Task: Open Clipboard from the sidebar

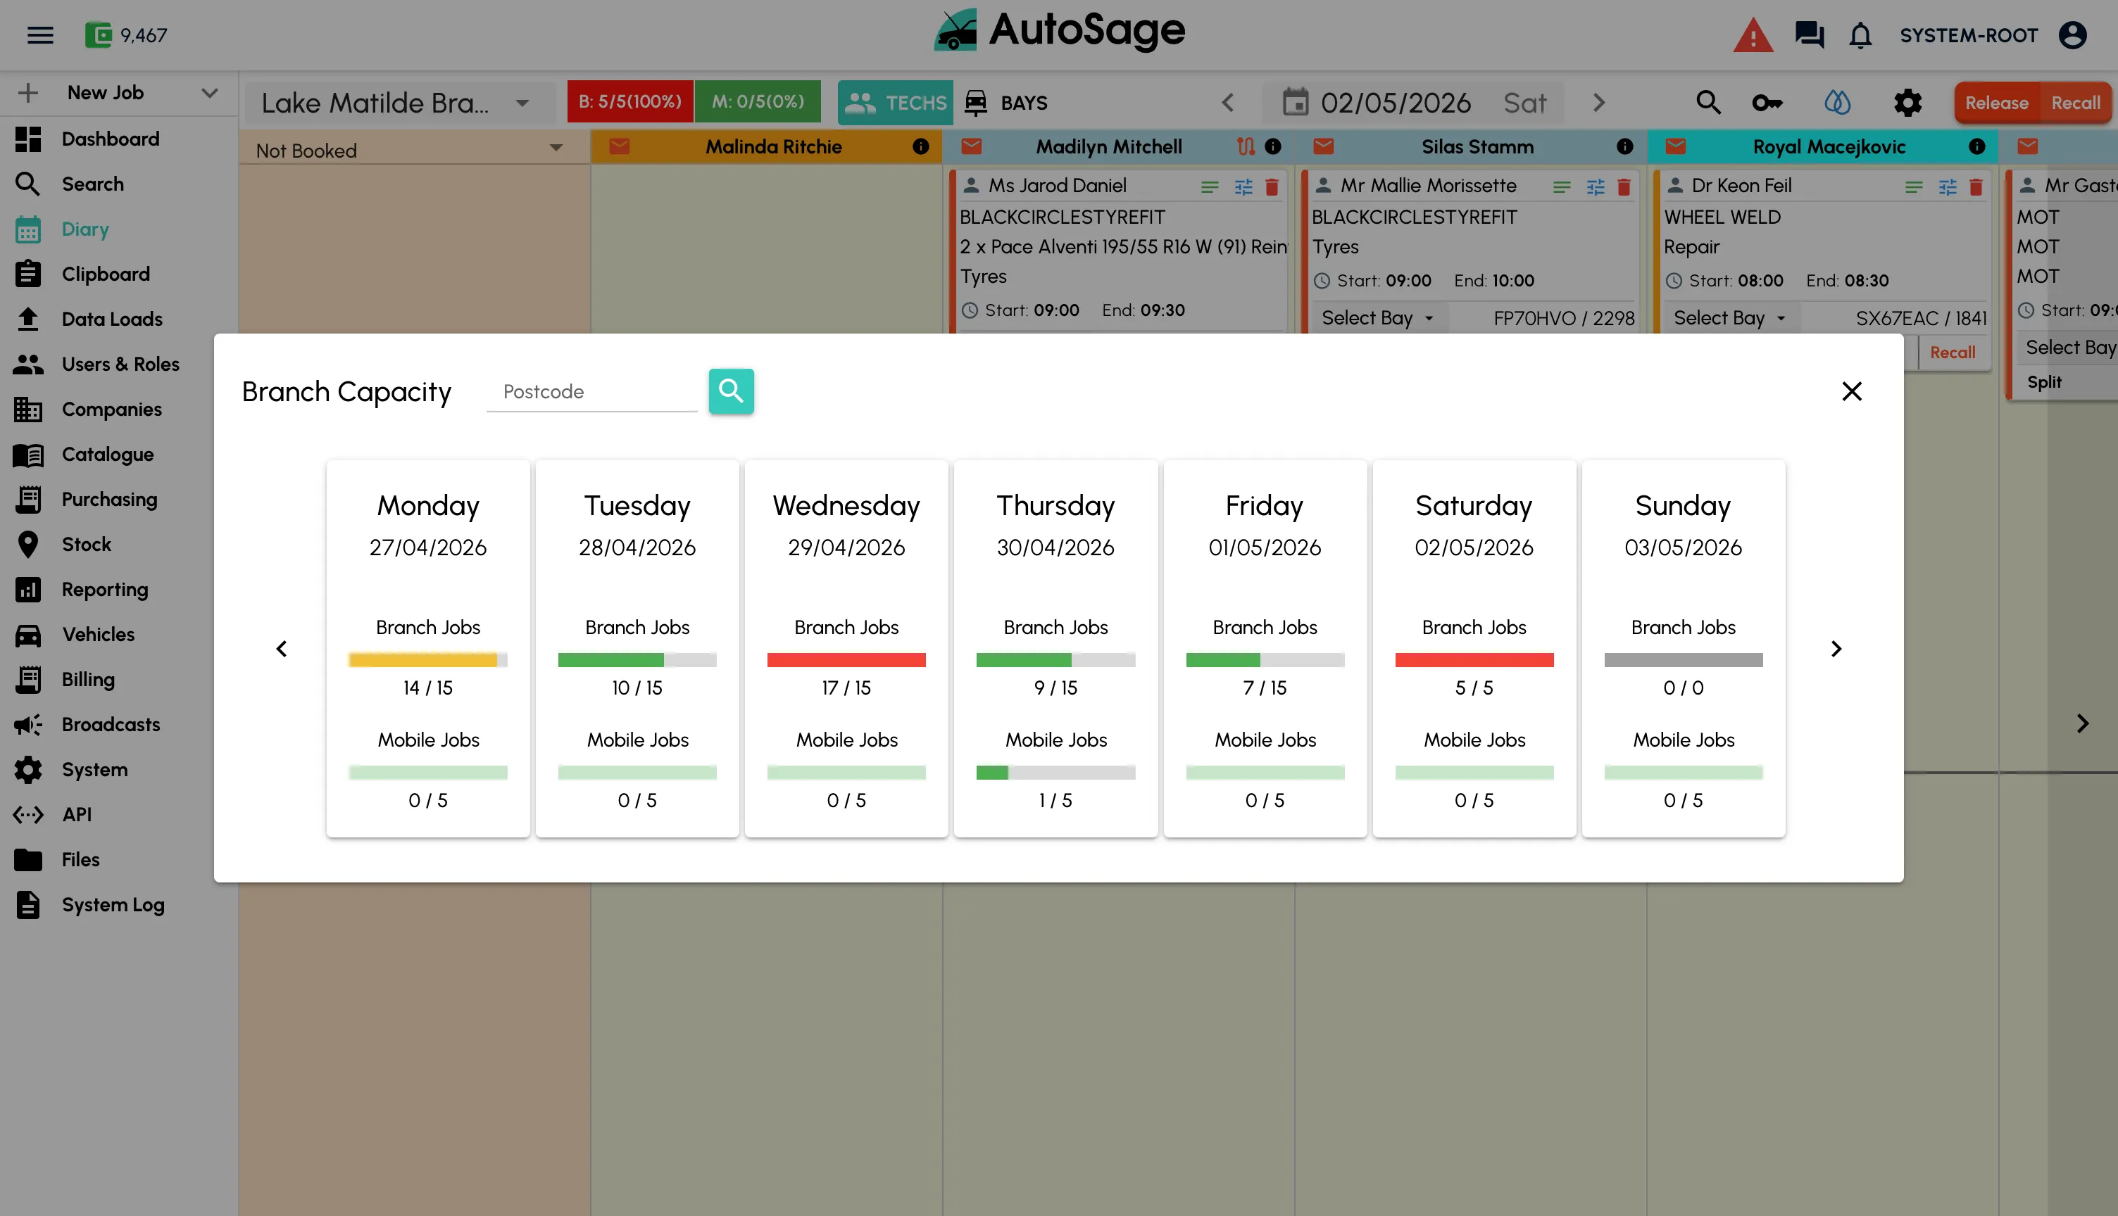Action: point(106,274)
